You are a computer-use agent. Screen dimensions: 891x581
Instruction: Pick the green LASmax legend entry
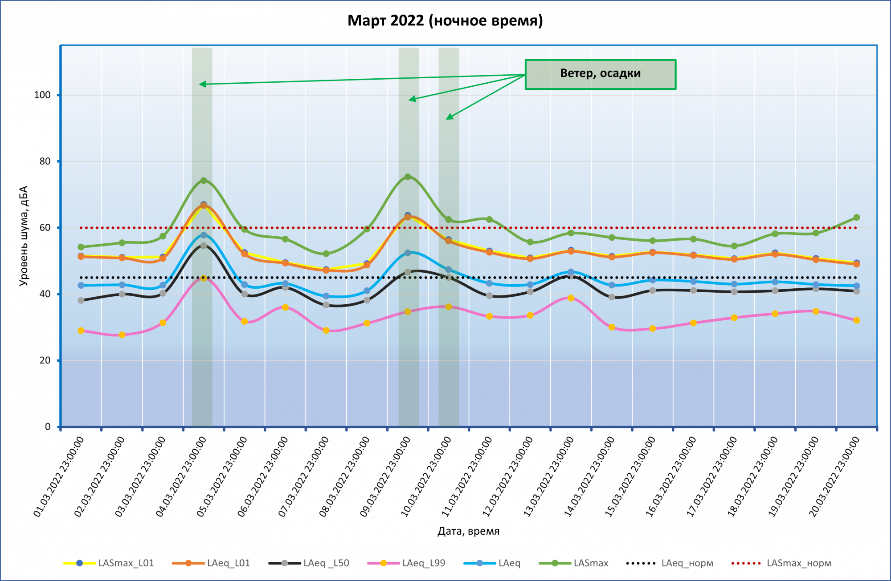click(x=573, y=563)
